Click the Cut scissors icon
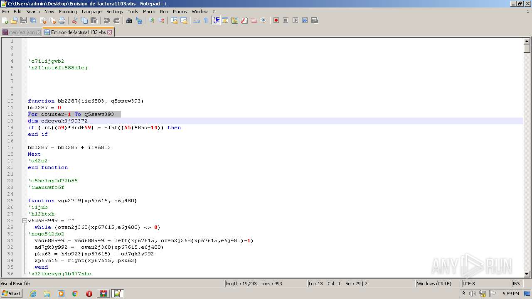This screenshot has height=299, width=532. click(x=75, y=20)
